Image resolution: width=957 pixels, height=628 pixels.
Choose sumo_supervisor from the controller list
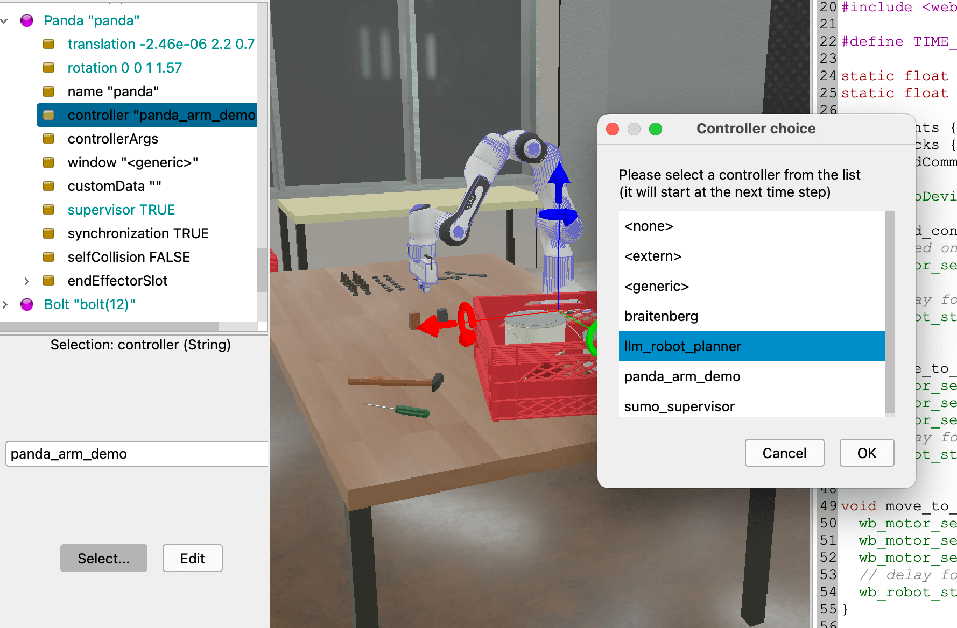pos(679,406)
